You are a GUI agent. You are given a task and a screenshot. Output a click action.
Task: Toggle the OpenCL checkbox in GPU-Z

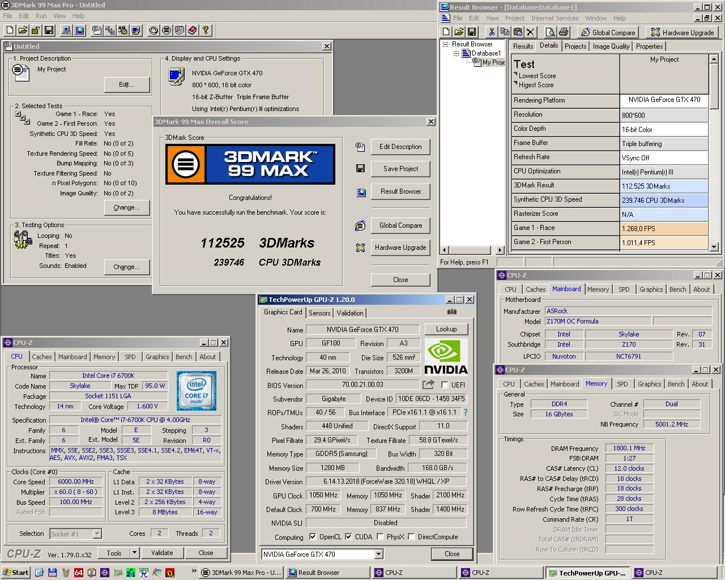click(x=313, y=536)
